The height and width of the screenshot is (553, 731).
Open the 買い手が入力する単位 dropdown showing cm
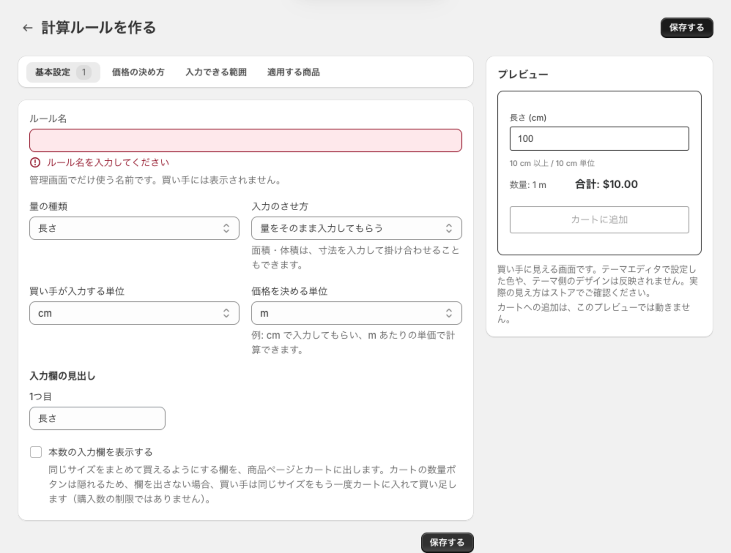(x=134, y=313)
